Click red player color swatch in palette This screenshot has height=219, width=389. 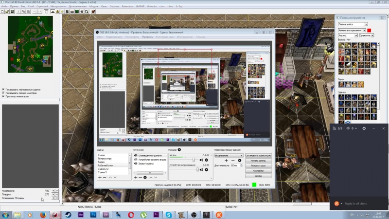[x=369, y=30]
